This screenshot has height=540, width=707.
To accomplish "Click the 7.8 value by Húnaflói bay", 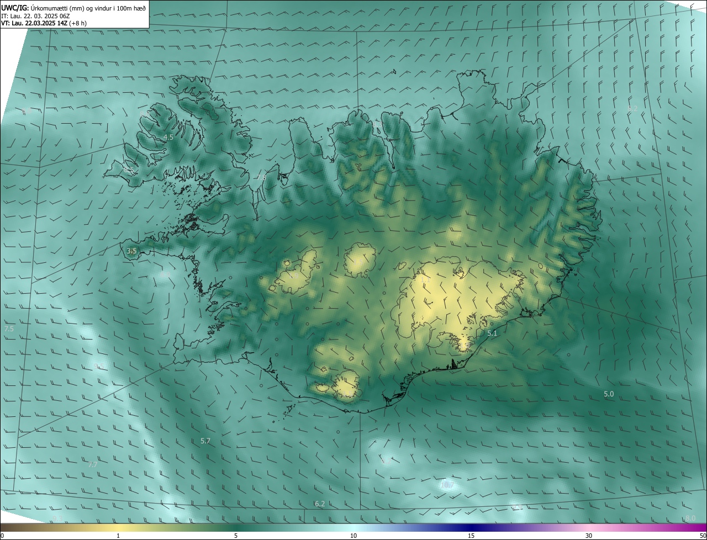I will [x=261, y=177].
